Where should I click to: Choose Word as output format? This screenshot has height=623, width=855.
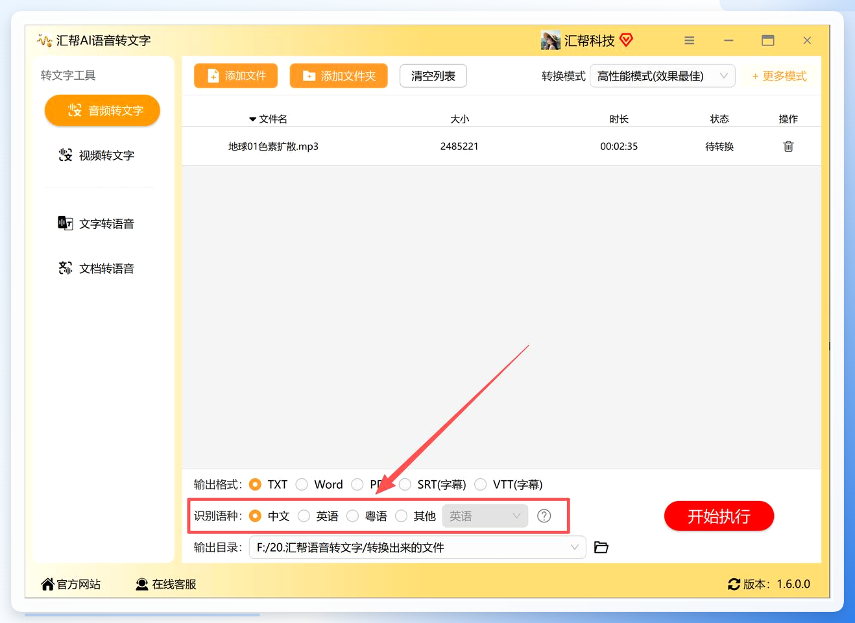coord(302,484)
